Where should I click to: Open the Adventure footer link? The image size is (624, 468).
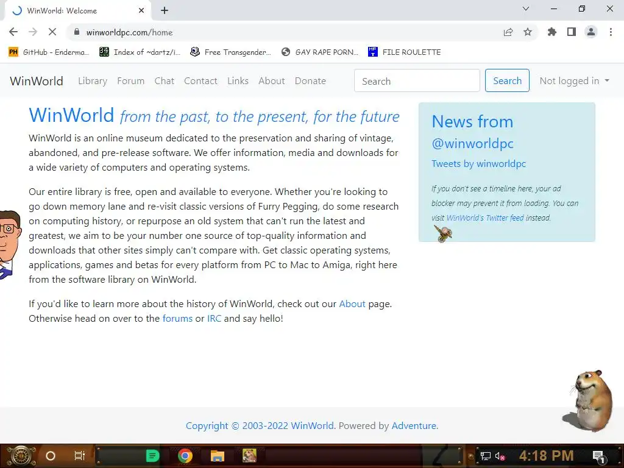tap(414, 426)
